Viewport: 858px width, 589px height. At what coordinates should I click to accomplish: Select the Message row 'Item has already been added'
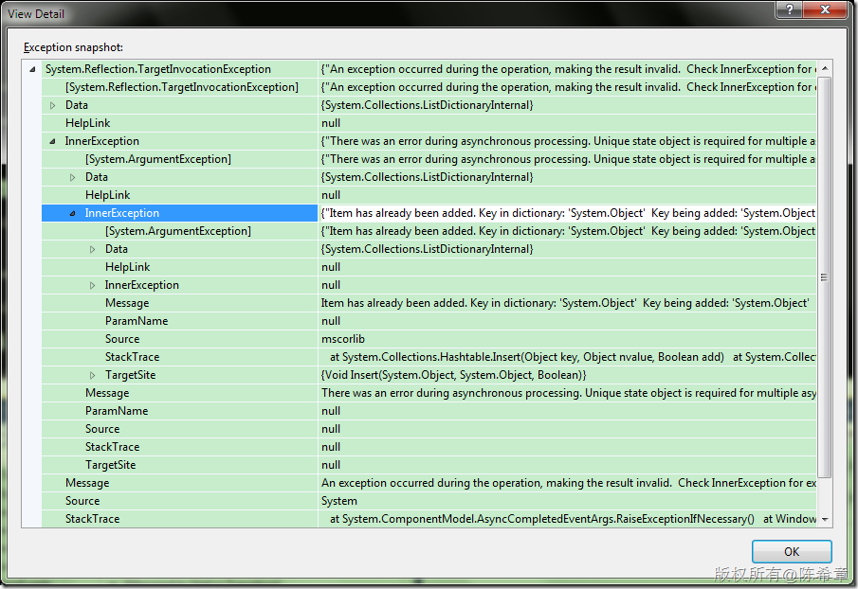click(126, 303)
